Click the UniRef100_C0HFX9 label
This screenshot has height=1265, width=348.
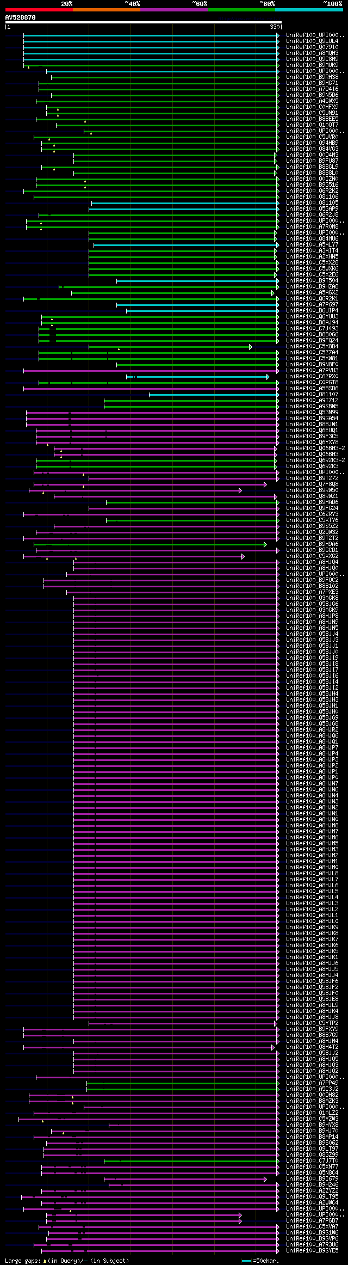tap(312, 107)
